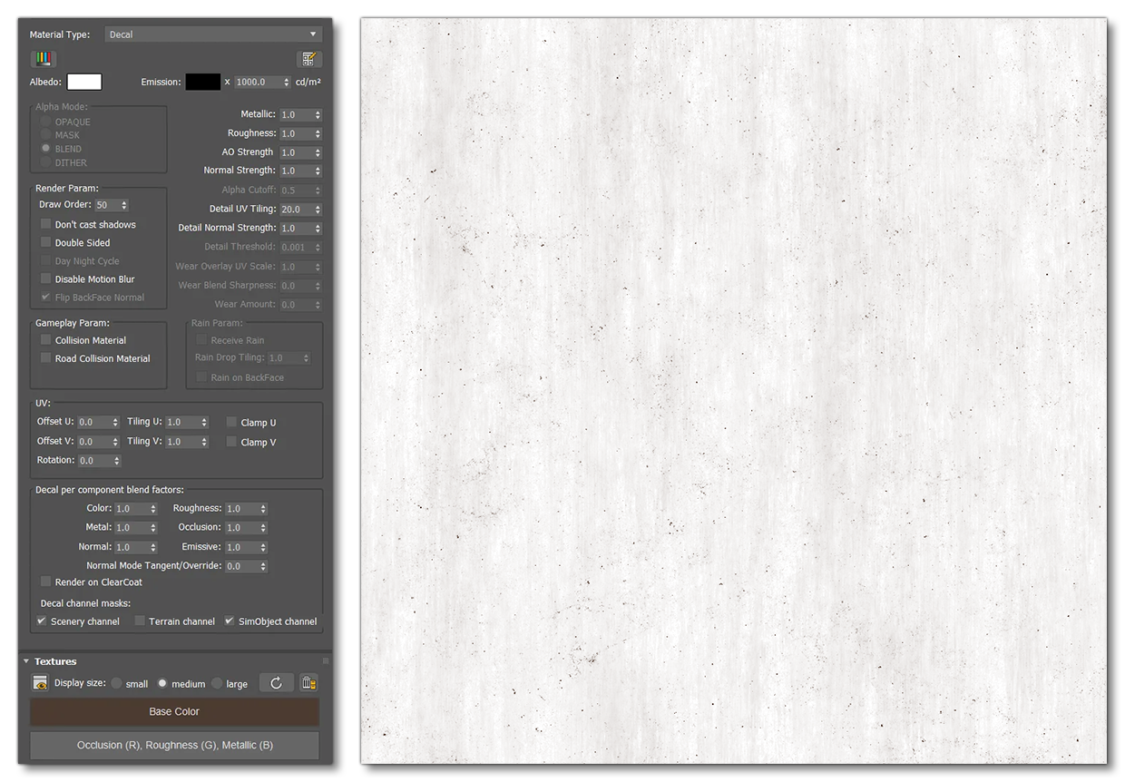
Task: Enable Collision Material
Action: pyautogui.click(x=45, y=339)
